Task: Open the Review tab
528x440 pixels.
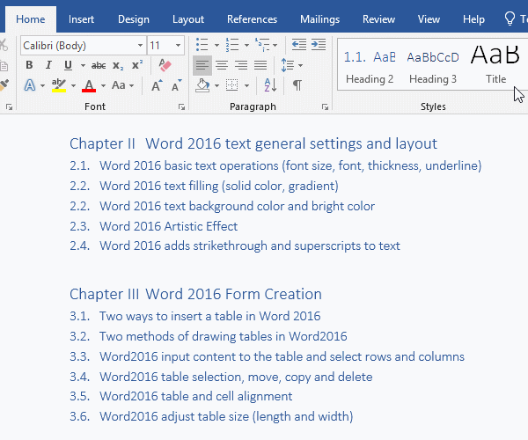Action: click(x=378, y=19)
